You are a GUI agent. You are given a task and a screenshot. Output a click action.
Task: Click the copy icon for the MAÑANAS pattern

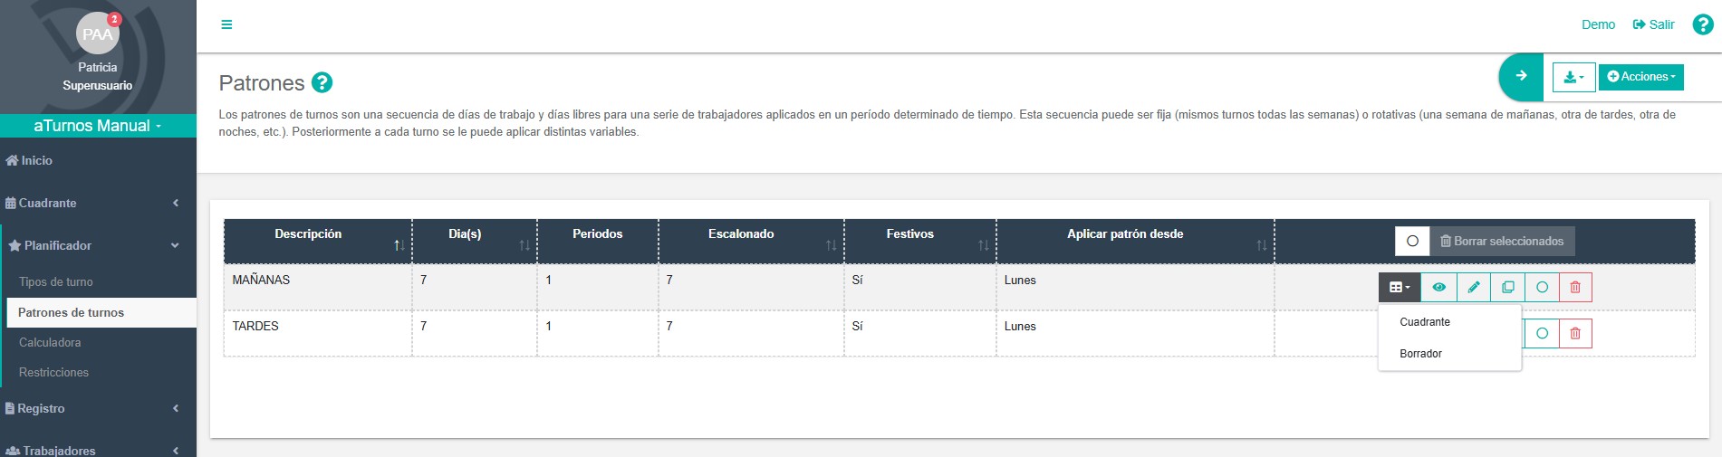[x=1508, y=287]
